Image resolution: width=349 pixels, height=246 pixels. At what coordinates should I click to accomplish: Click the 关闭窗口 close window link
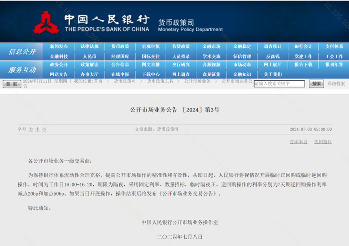click(x=323, y=142)
